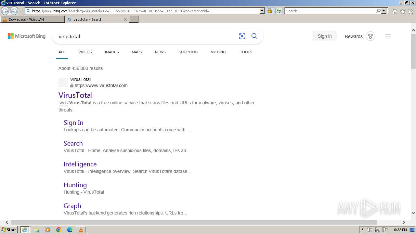
Task: Click the network tray icon
Action: (x=377, y=230)
